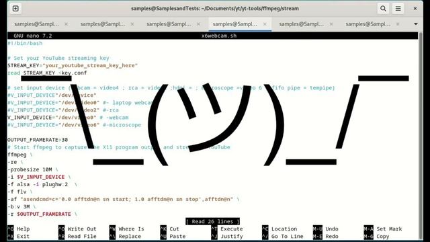Click the ^U Paste shortcut

pos(173,236)
